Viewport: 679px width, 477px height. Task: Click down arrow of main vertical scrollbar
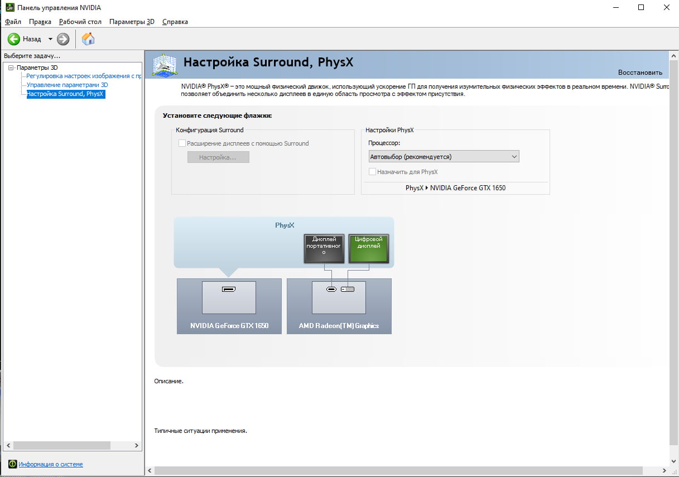pyautogui.click(x=674, y=461)
